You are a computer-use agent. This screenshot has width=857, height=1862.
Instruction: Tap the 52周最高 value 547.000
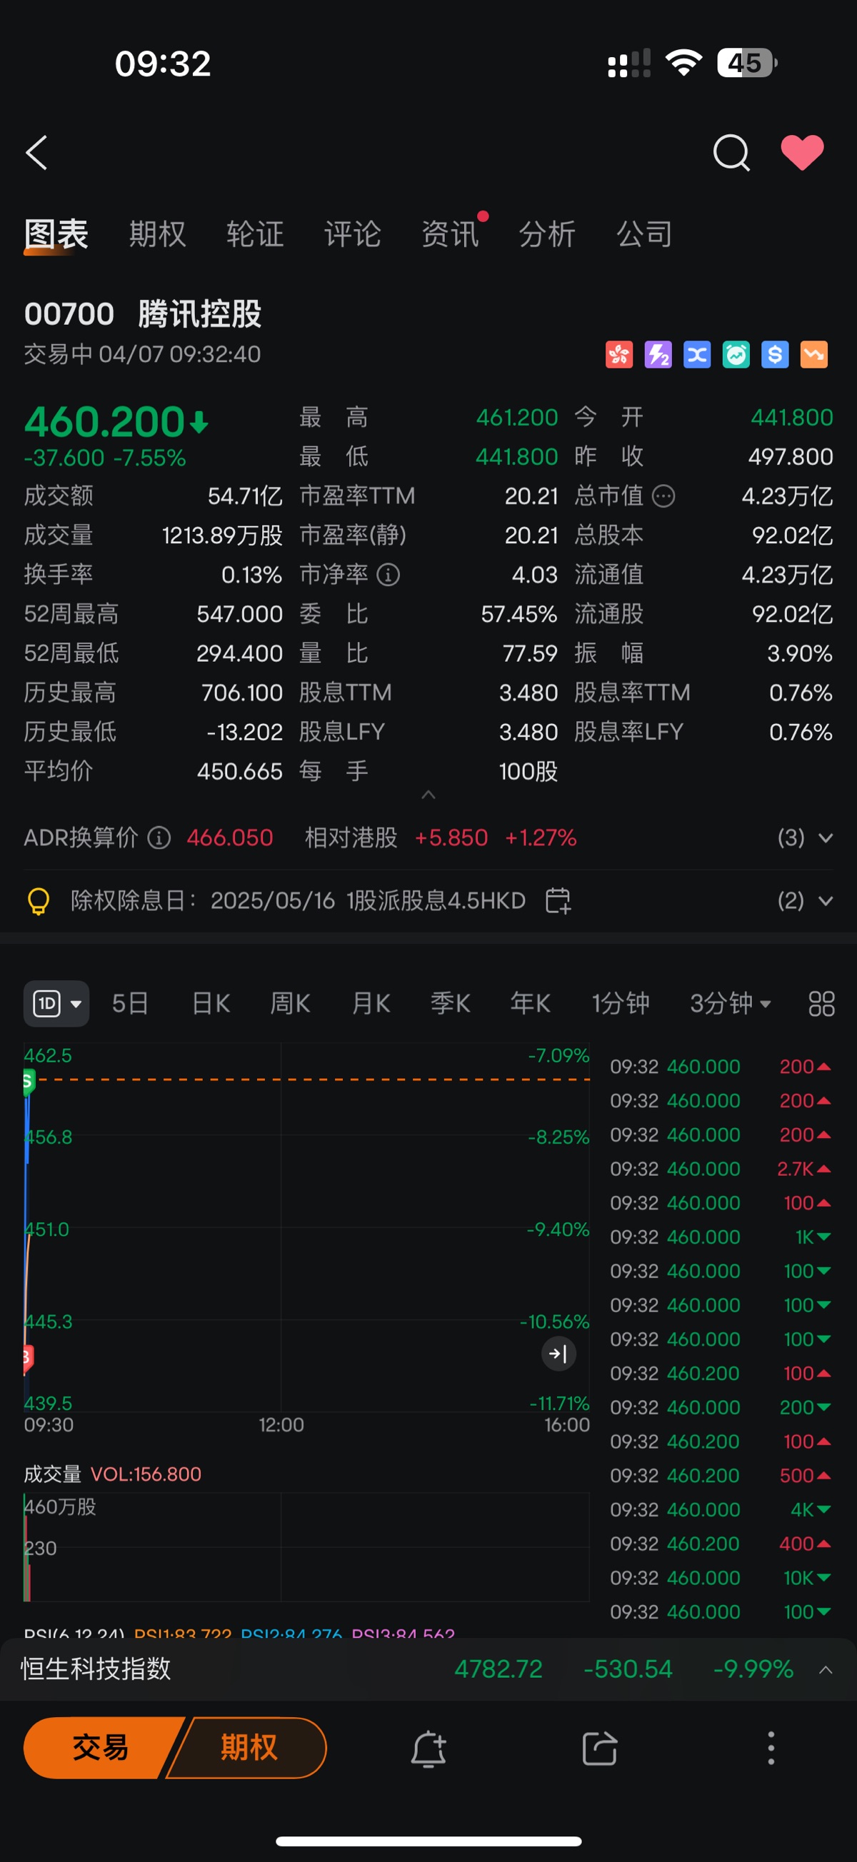pyautogui.click(x=239, y=615)
